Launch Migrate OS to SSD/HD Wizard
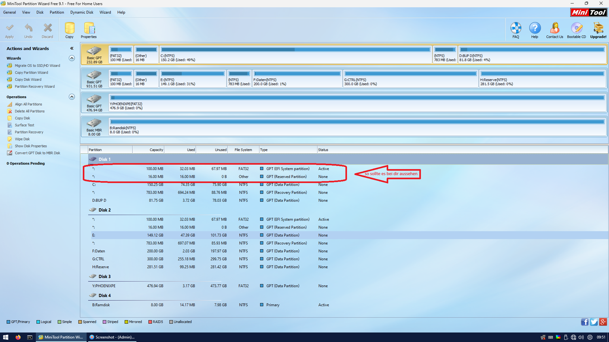The height and width of the screenshot is (342, 609). pos(37,66)
